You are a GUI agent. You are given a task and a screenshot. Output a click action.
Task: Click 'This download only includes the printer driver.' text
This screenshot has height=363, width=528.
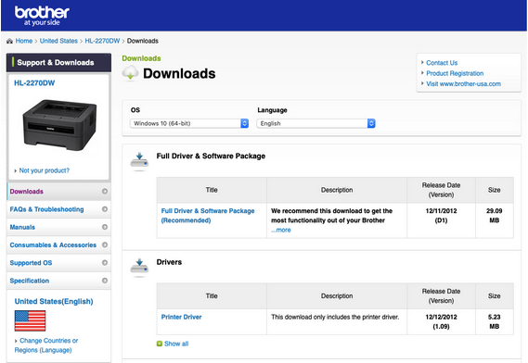click(335, 317)
